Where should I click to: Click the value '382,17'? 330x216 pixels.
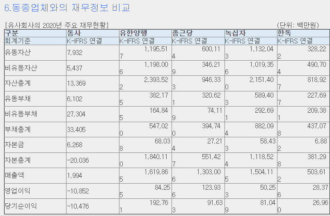point(159,95)
